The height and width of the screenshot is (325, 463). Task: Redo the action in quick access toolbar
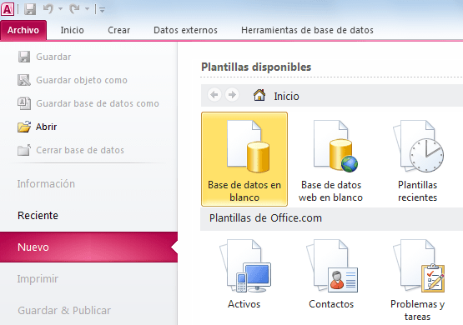[x=75, y=9]
